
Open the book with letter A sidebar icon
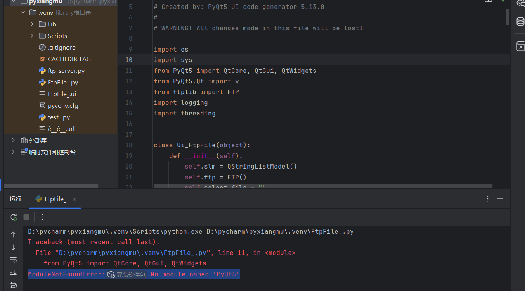pyautogui.click(x=520, y=46)
